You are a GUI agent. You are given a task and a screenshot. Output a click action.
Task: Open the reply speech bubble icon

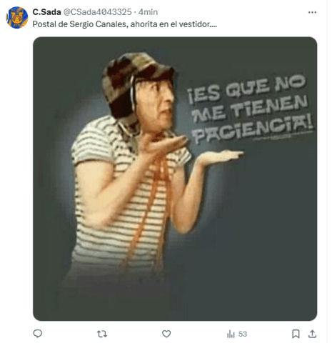38,334
